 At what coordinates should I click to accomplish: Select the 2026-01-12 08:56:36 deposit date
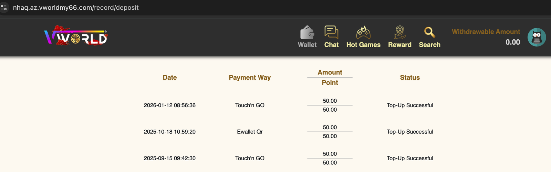170,105
